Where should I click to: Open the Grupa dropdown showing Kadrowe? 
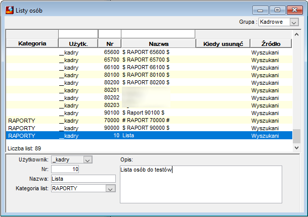[294, 22]
